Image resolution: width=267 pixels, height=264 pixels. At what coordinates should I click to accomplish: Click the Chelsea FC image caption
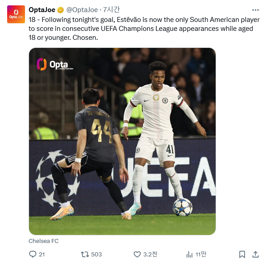[44, 241]
